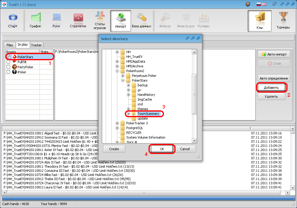Click the TrueEV app icon in title bar

[4, 4]
